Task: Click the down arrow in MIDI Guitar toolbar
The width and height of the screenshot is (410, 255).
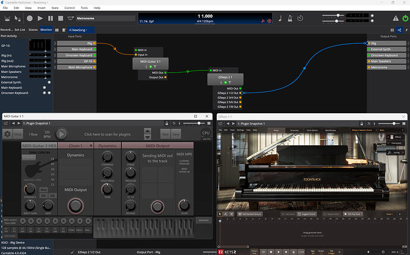Action: coord(147,137)
